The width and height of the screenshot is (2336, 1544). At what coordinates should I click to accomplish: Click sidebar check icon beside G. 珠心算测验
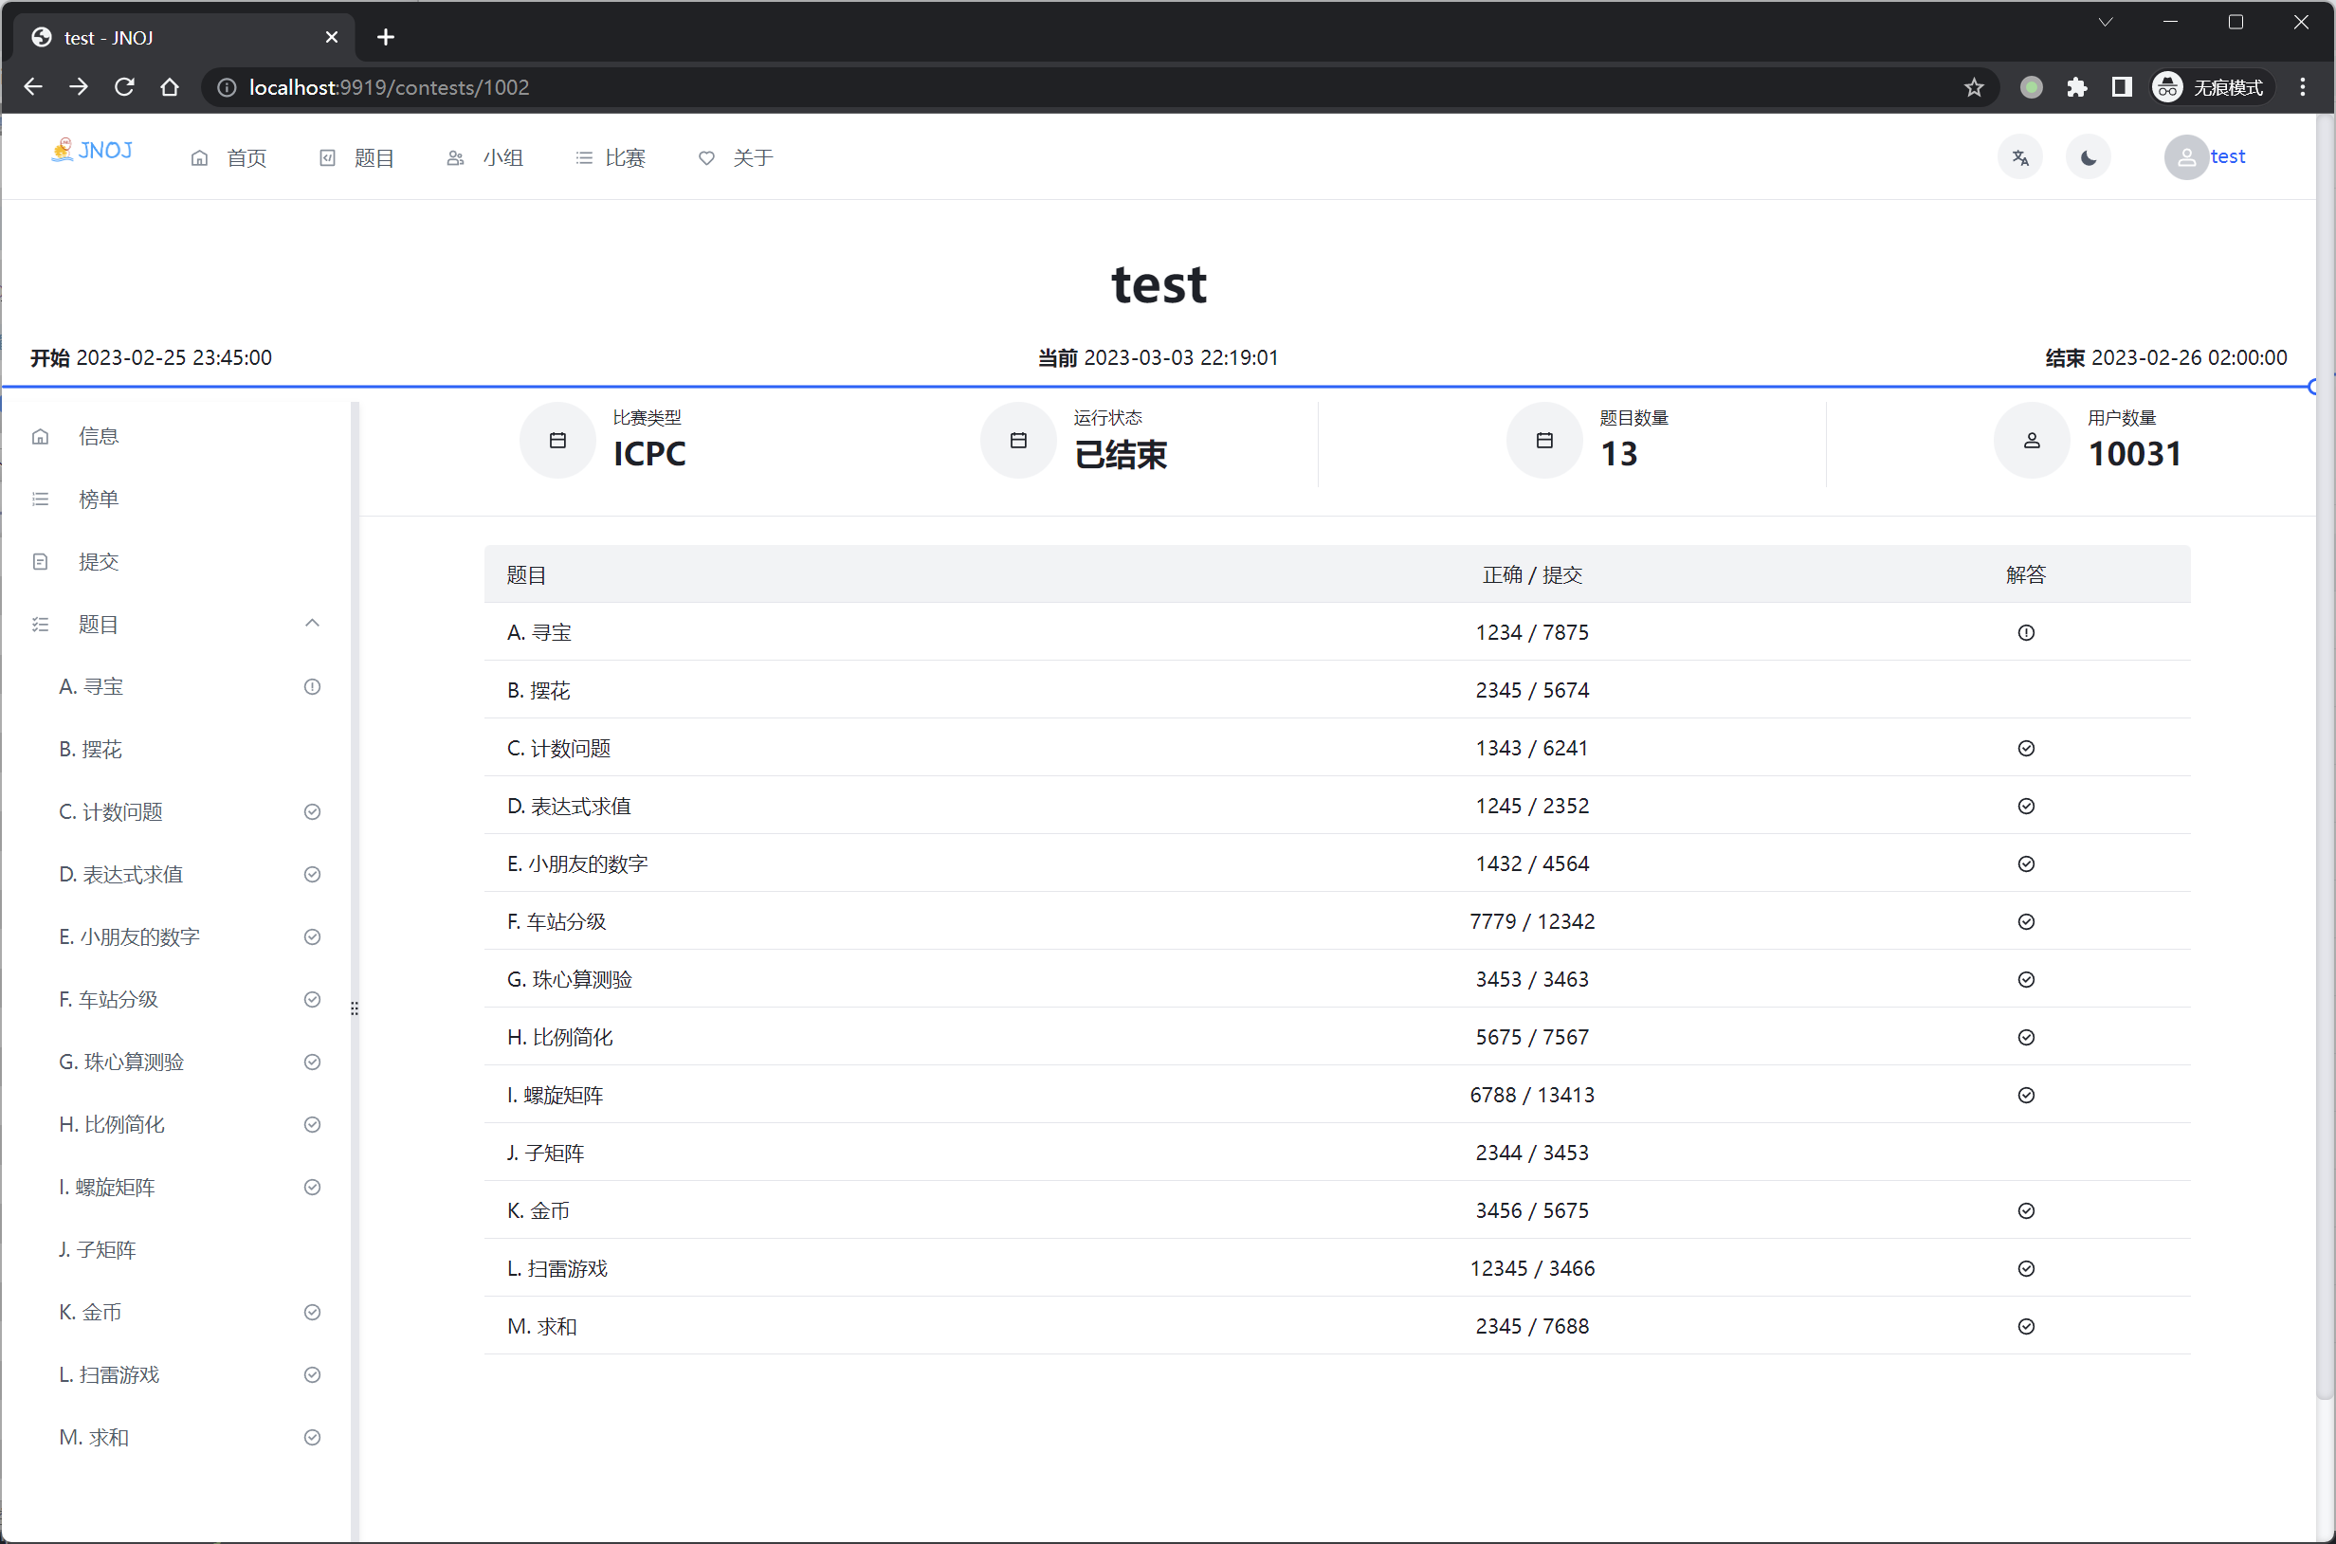coord(312,1062)
